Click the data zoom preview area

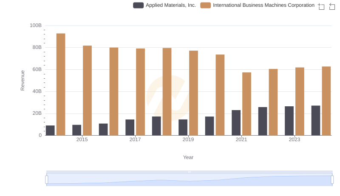(x=189, y=180)
